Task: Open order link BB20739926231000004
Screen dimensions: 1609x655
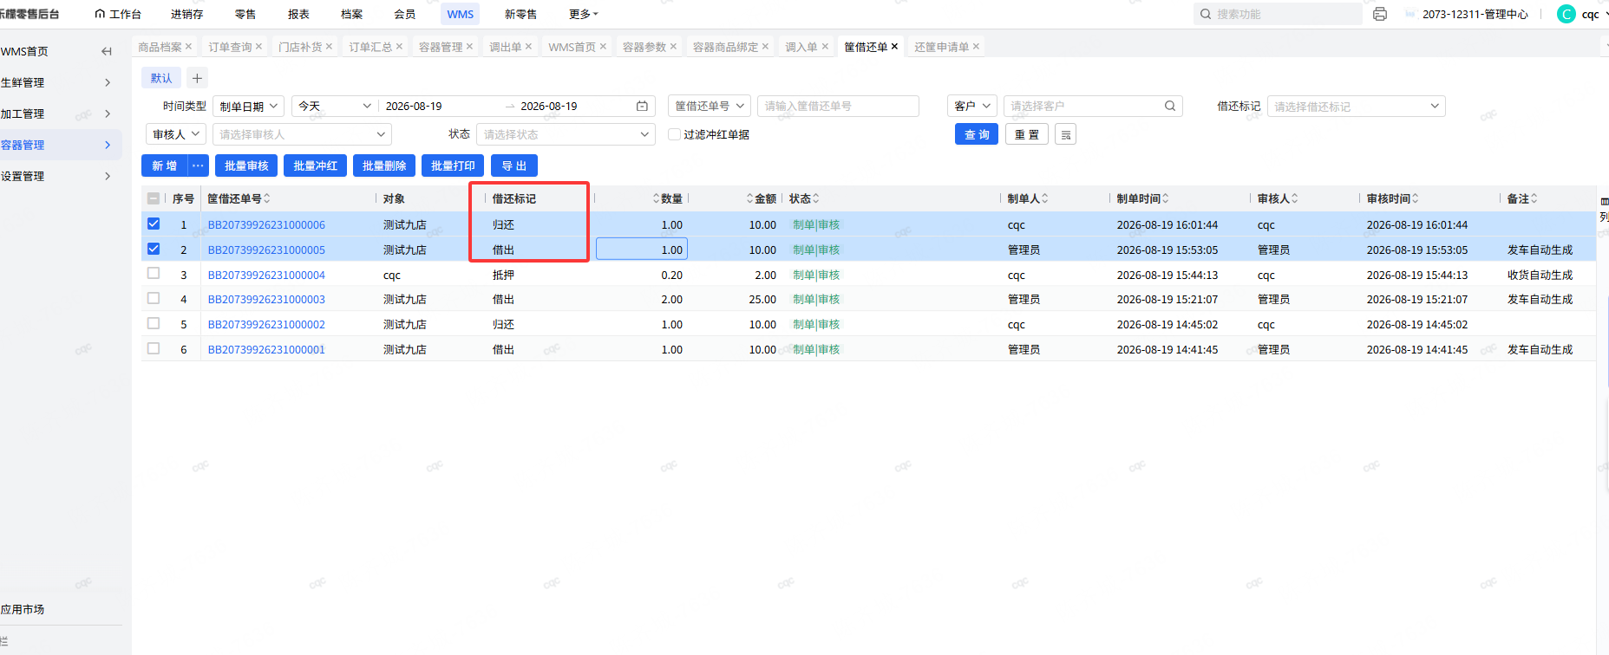Action: coord(266,275)
